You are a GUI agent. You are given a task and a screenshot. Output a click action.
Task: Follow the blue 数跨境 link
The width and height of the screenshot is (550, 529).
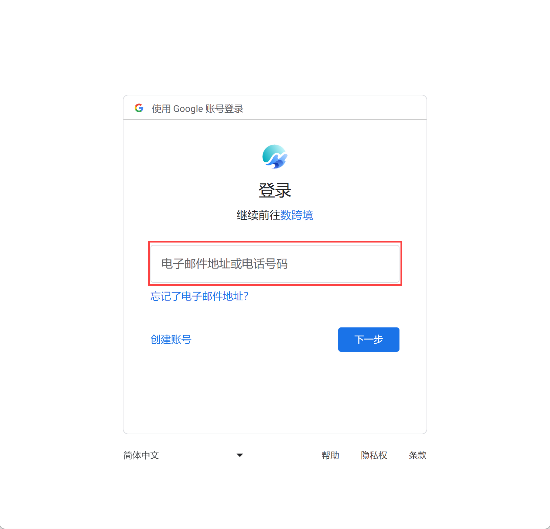click(297, 215)
